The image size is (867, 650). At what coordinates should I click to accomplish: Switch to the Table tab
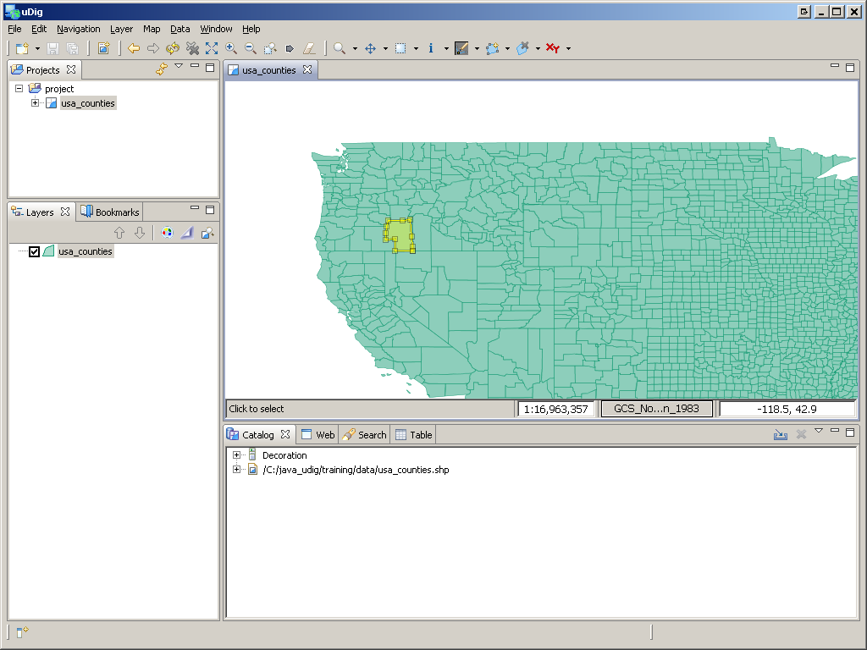pos(414,435)
